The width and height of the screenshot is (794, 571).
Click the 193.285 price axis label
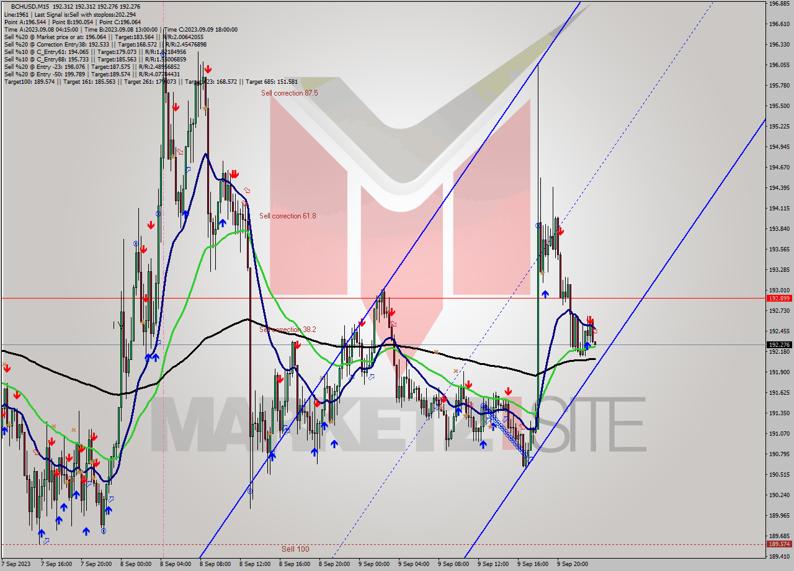pos(778,270)
